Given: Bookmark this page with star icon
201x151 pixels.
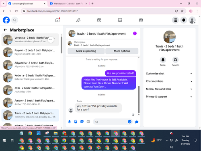Looking at the screenshot, I should 182,11.
